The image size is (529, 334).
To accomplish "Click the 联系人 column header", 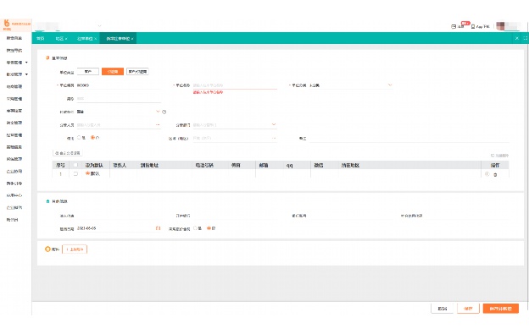I will click(120, 165).
